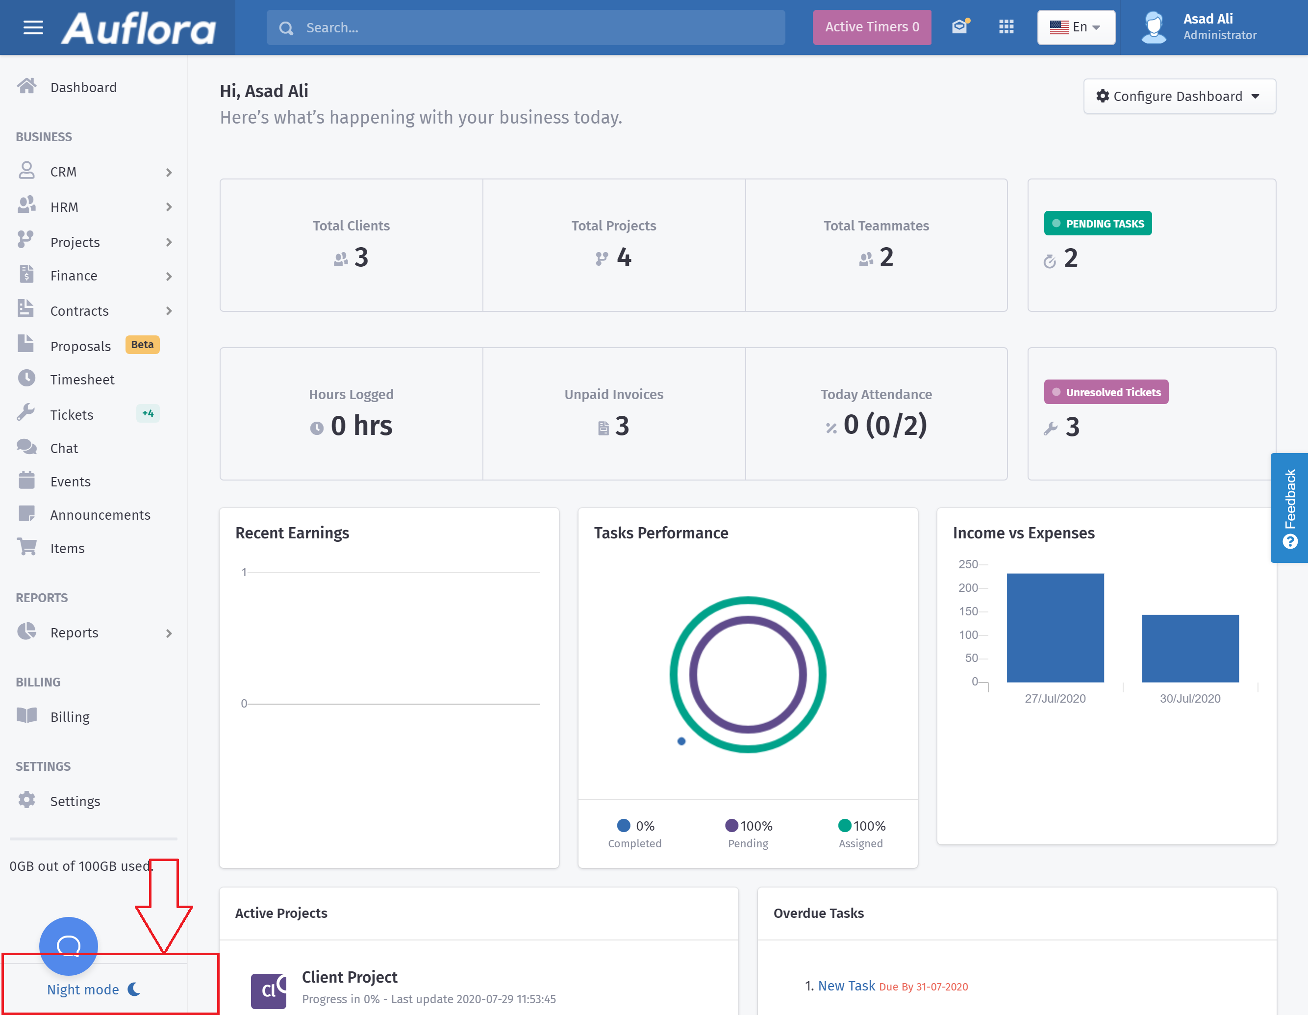
Task: Open the apps grid icon
Action: click(1006, 27)
